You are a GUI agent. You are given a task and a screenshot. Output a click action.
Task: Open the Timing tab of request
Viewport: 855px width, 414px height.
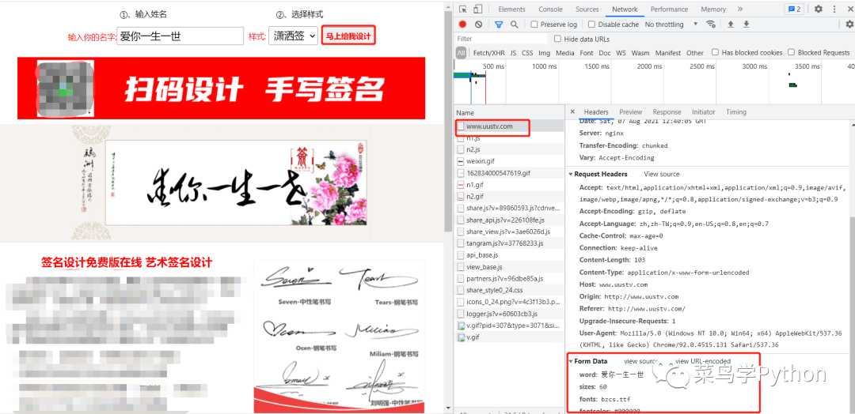tap(736, 112)
